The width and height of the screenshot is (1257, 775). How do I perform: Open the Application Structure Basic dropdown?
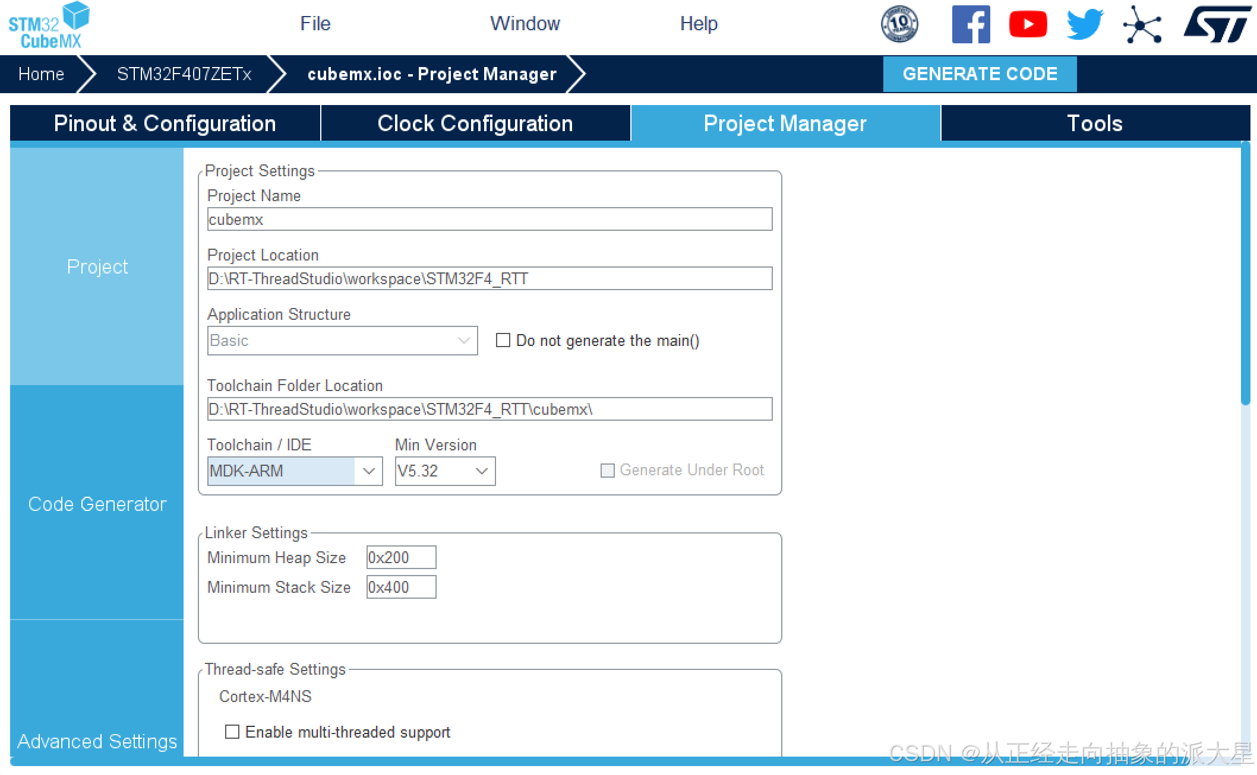click(463, 340)
